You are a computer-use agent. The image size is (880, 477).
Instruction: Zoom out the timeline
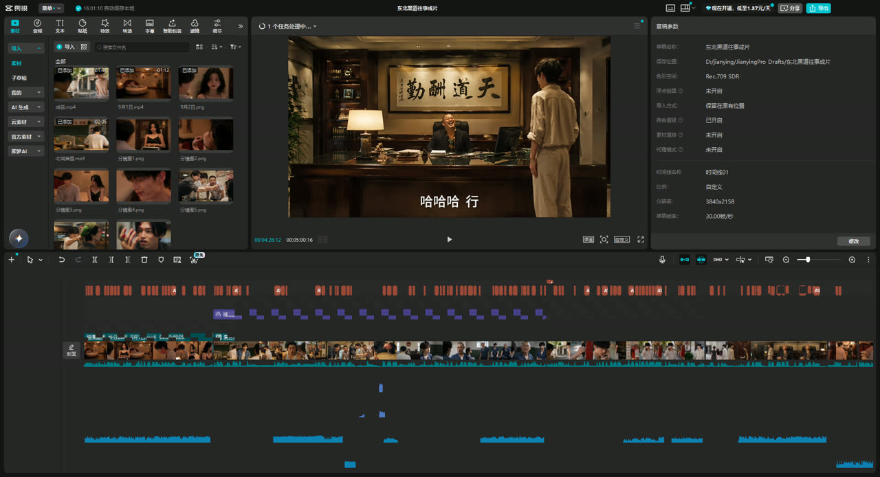point(786,260)
